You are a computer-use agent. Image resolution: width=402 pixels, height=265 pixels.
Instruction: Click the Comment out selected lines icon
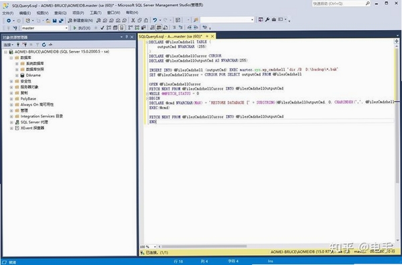(174, 28)
